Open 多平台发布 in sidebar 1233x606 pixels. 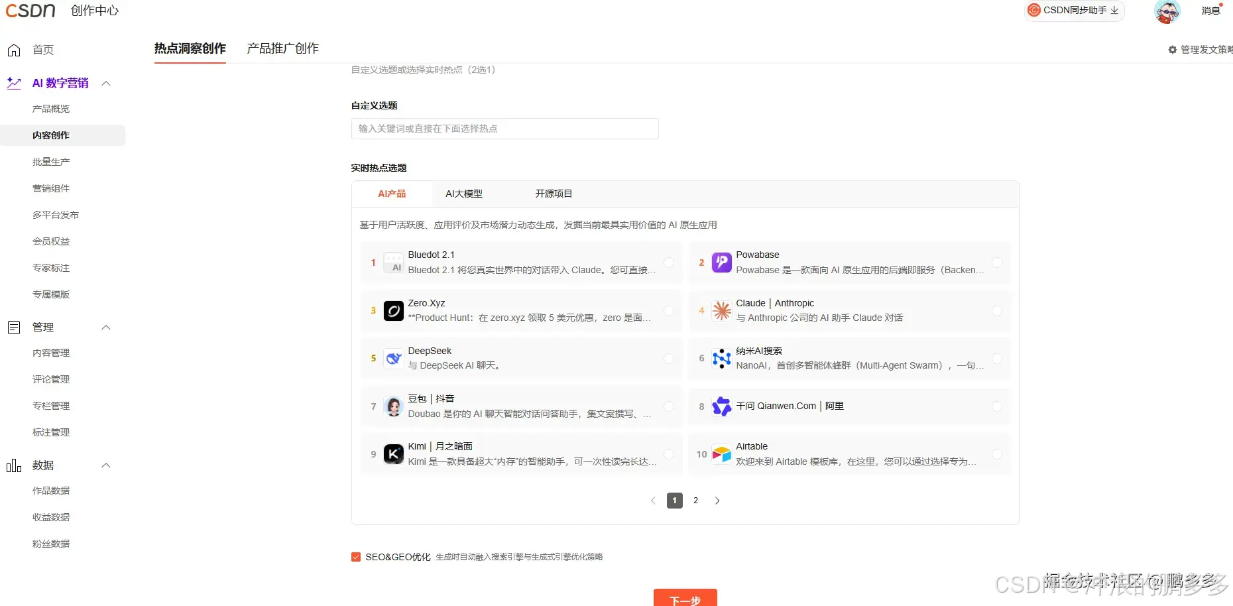coord(56,215)
